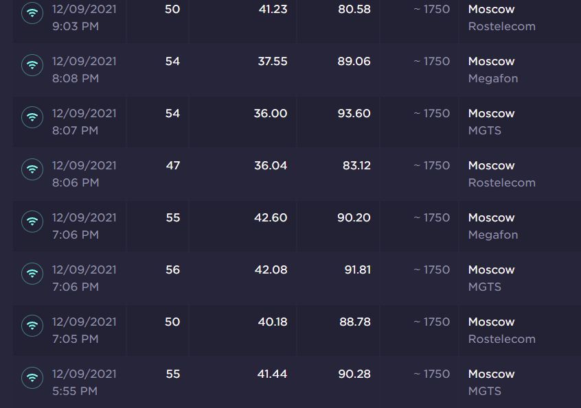This screenshot has width=581, height=408.
Task: Select Megafon provider in 8:08 PM row
Action: [x=492, y=79]
